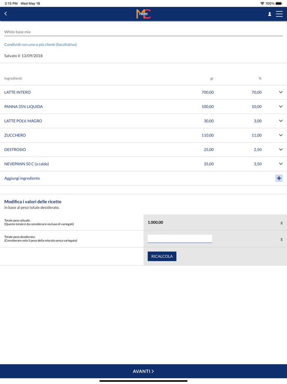Select the ZUCCHERO ingredient name
Viewport: 287px width, 384px height.
(x=15, y=135)
